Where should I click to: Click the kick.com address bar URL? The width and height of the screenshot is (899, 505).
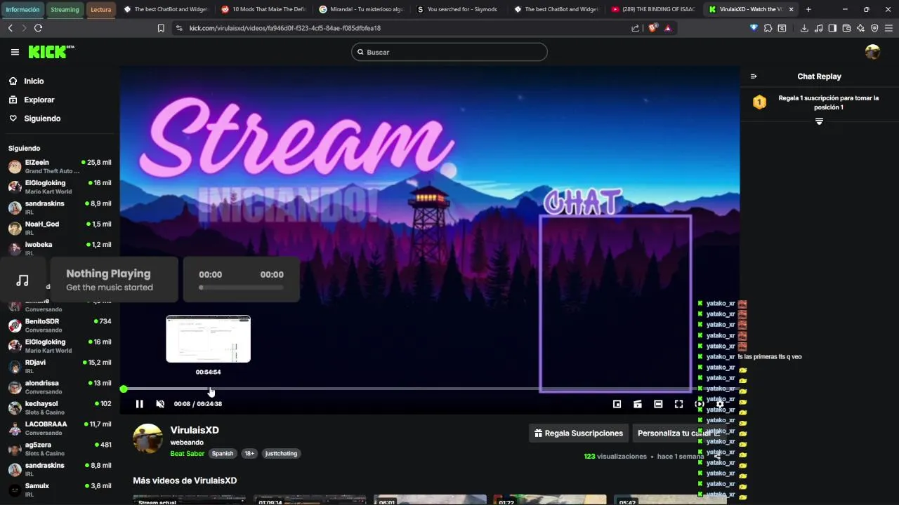(285, 28)
